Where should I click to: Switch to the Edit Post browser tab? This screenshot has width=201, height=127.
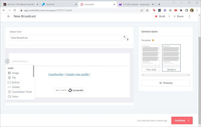coord(21,4)
